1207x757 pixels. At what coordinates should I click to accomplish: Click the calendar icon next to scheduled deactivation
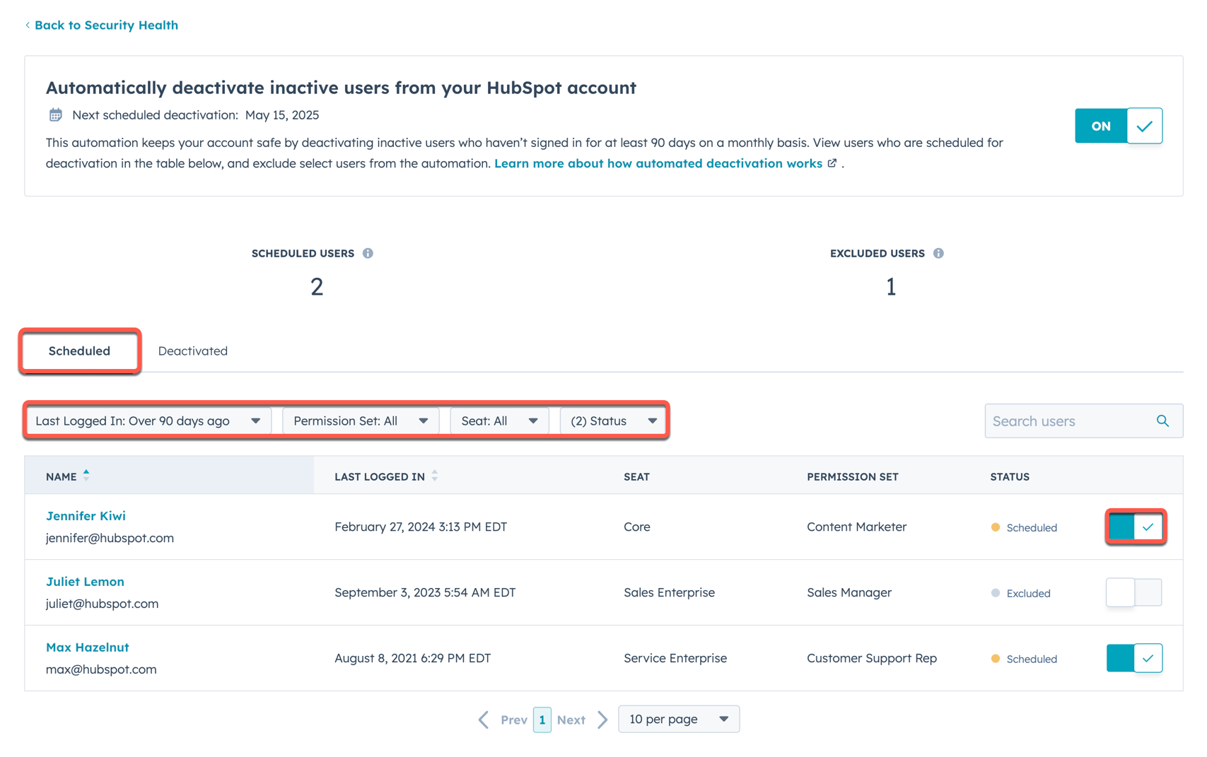55,115
